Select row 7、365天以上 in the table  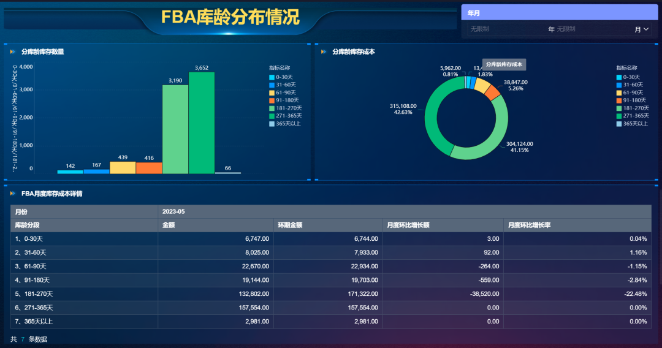point(331,322)
